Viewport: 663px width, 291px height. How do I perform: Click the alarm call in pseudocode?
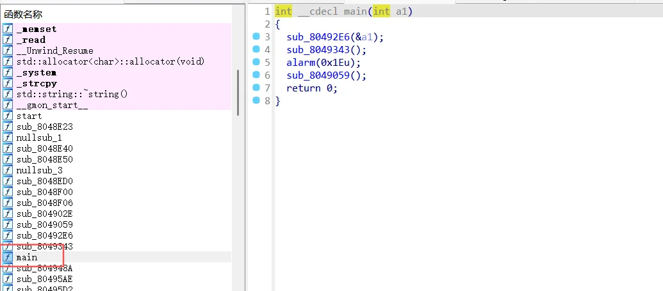click(300, 63)
